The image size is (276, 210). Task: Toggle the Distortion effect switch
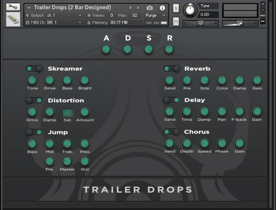click(34, 100)
